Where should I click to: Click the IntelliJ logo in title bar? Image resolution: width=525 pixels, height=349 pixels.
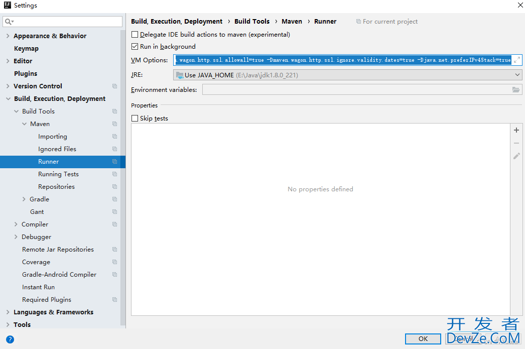coord(8,5)
